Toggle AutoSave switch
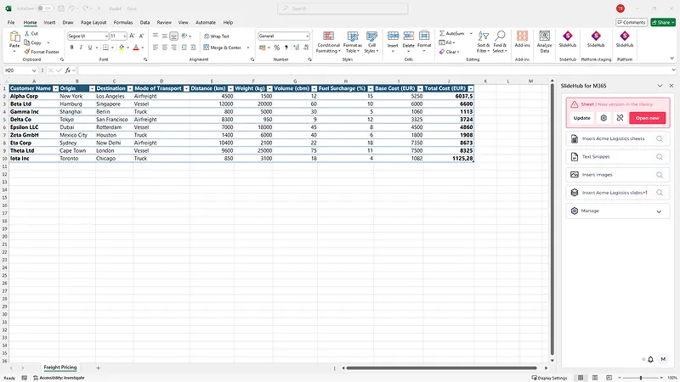This screenshot has width=680, height=382. tap(44, 8)
